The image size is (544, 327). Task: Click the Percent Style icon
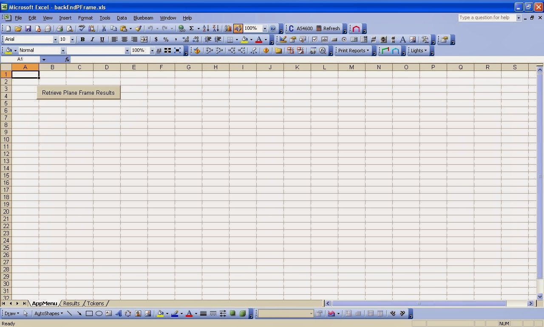pos(166,39)
